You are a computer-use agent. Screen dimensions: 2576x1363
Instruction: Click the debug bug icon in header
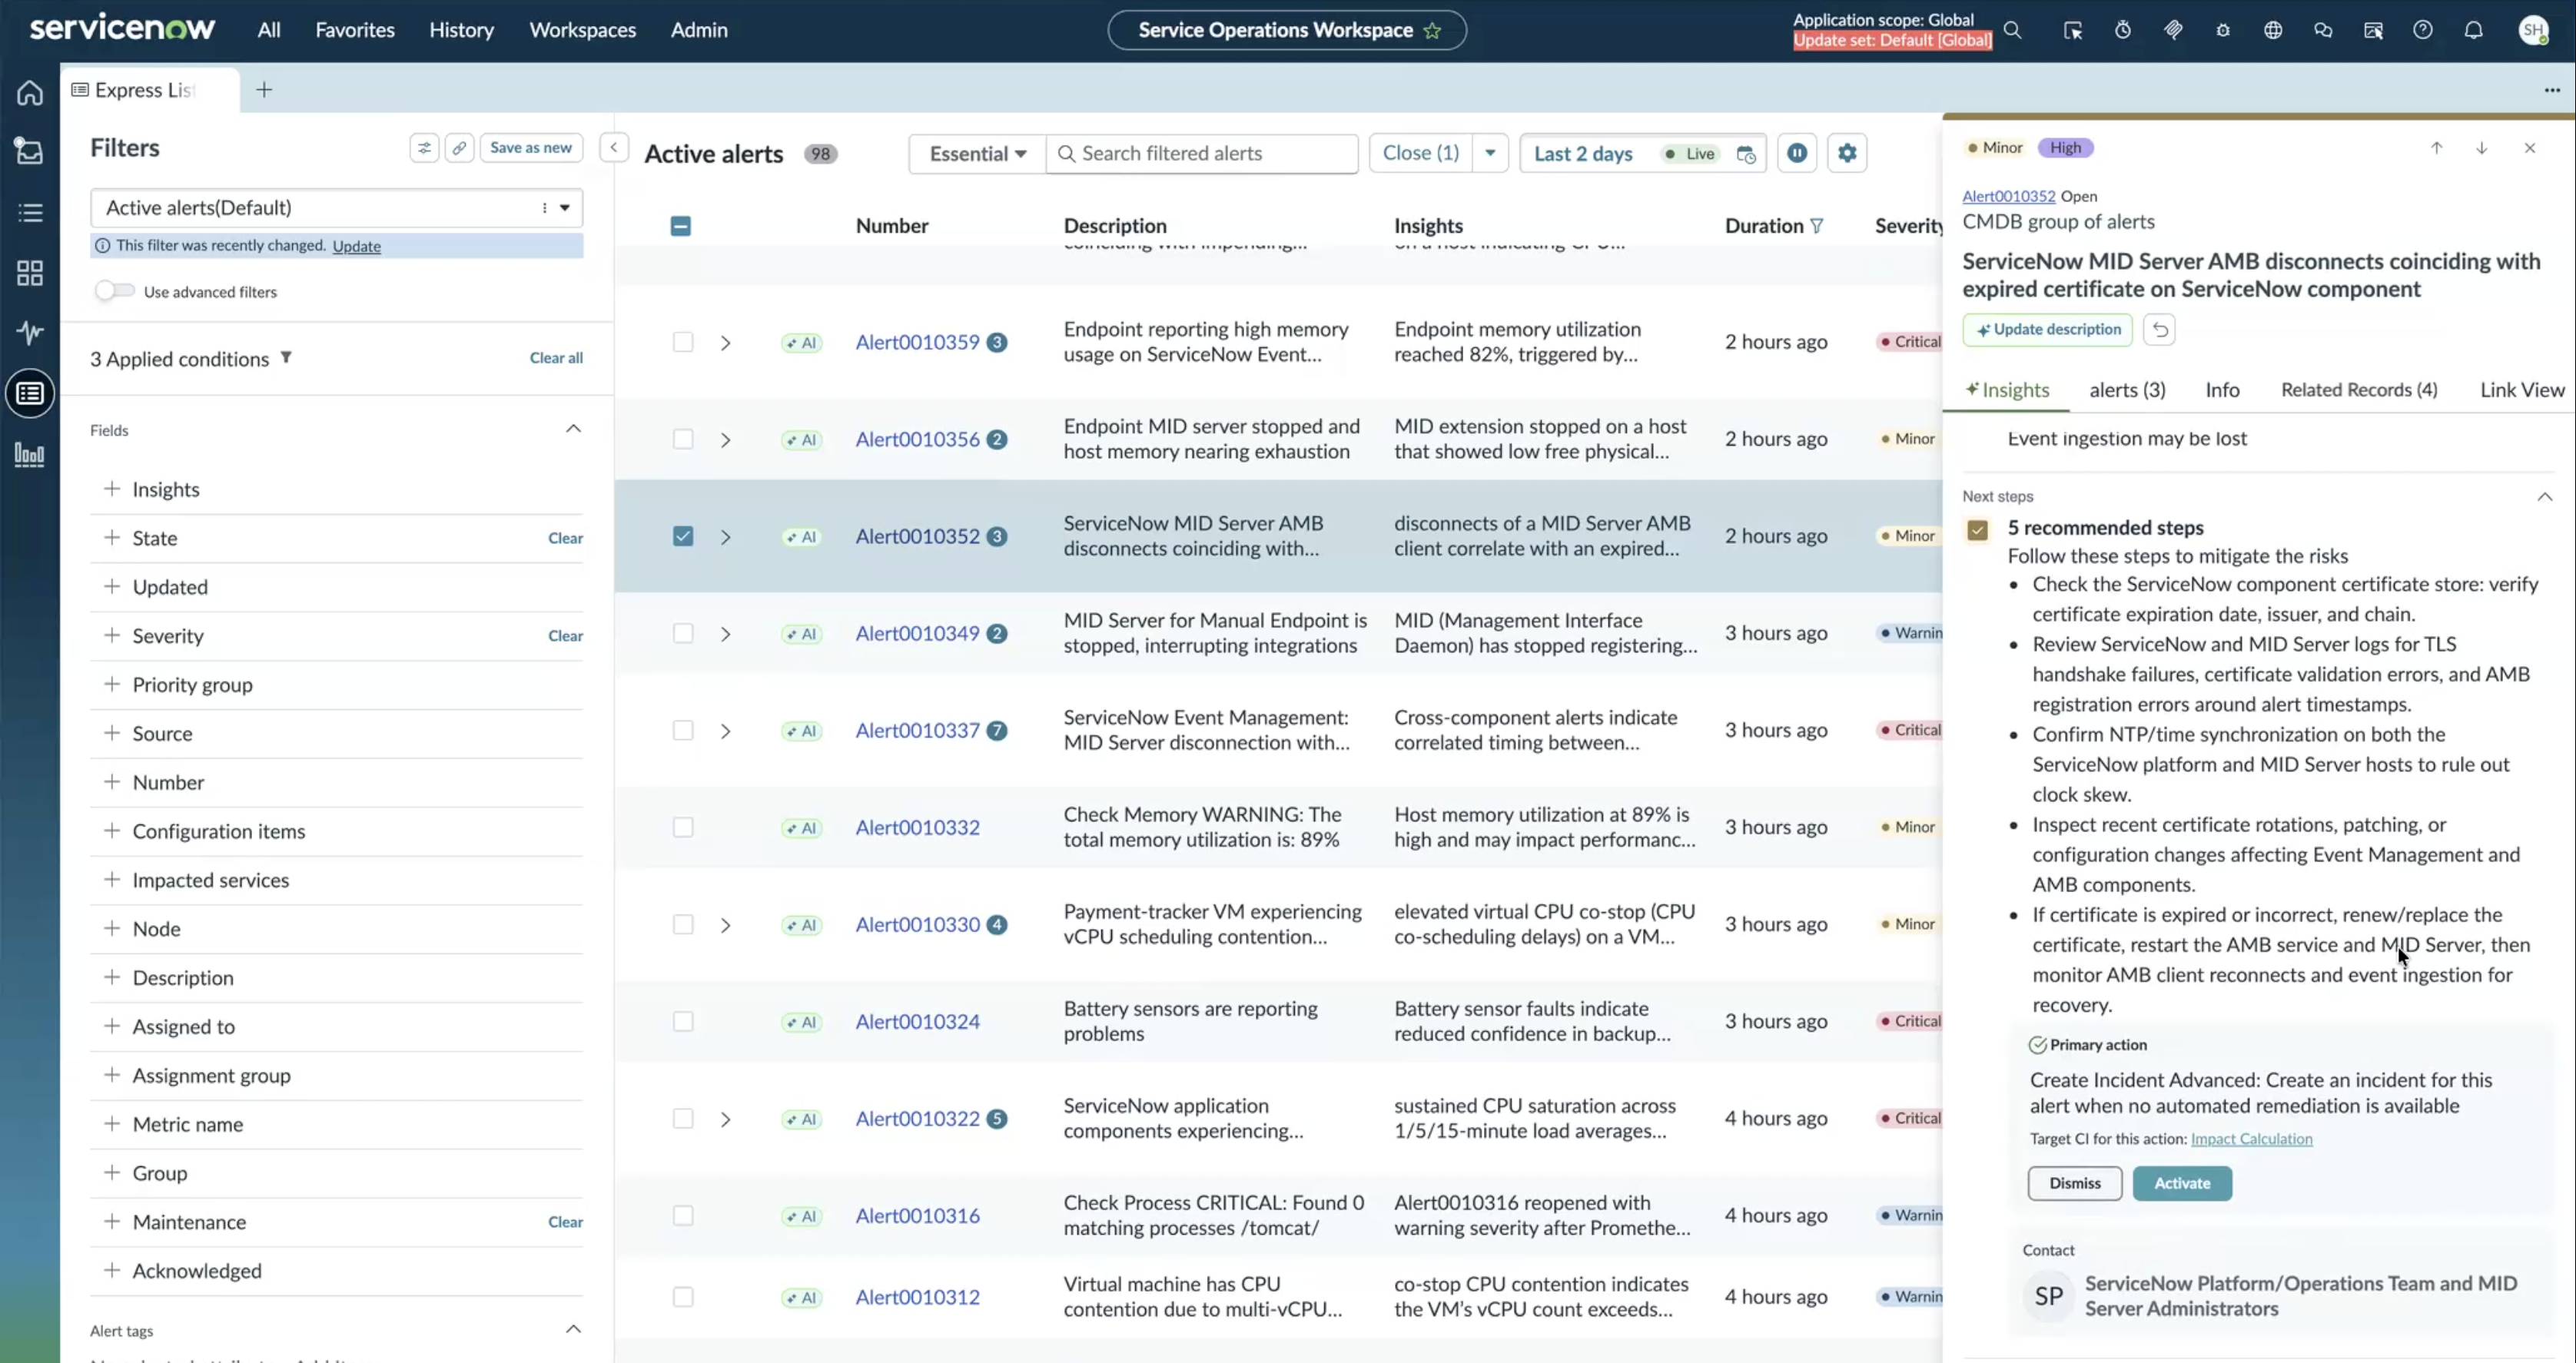[x=2223, y=30]
